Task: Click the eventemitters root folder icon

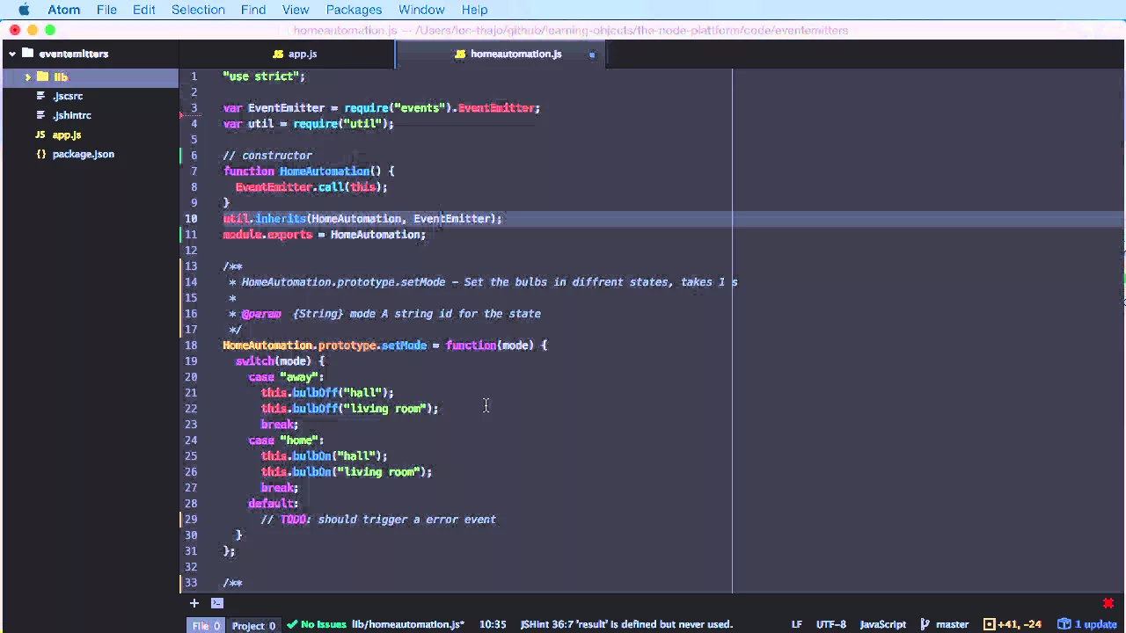Action: (x=27, y=53)
